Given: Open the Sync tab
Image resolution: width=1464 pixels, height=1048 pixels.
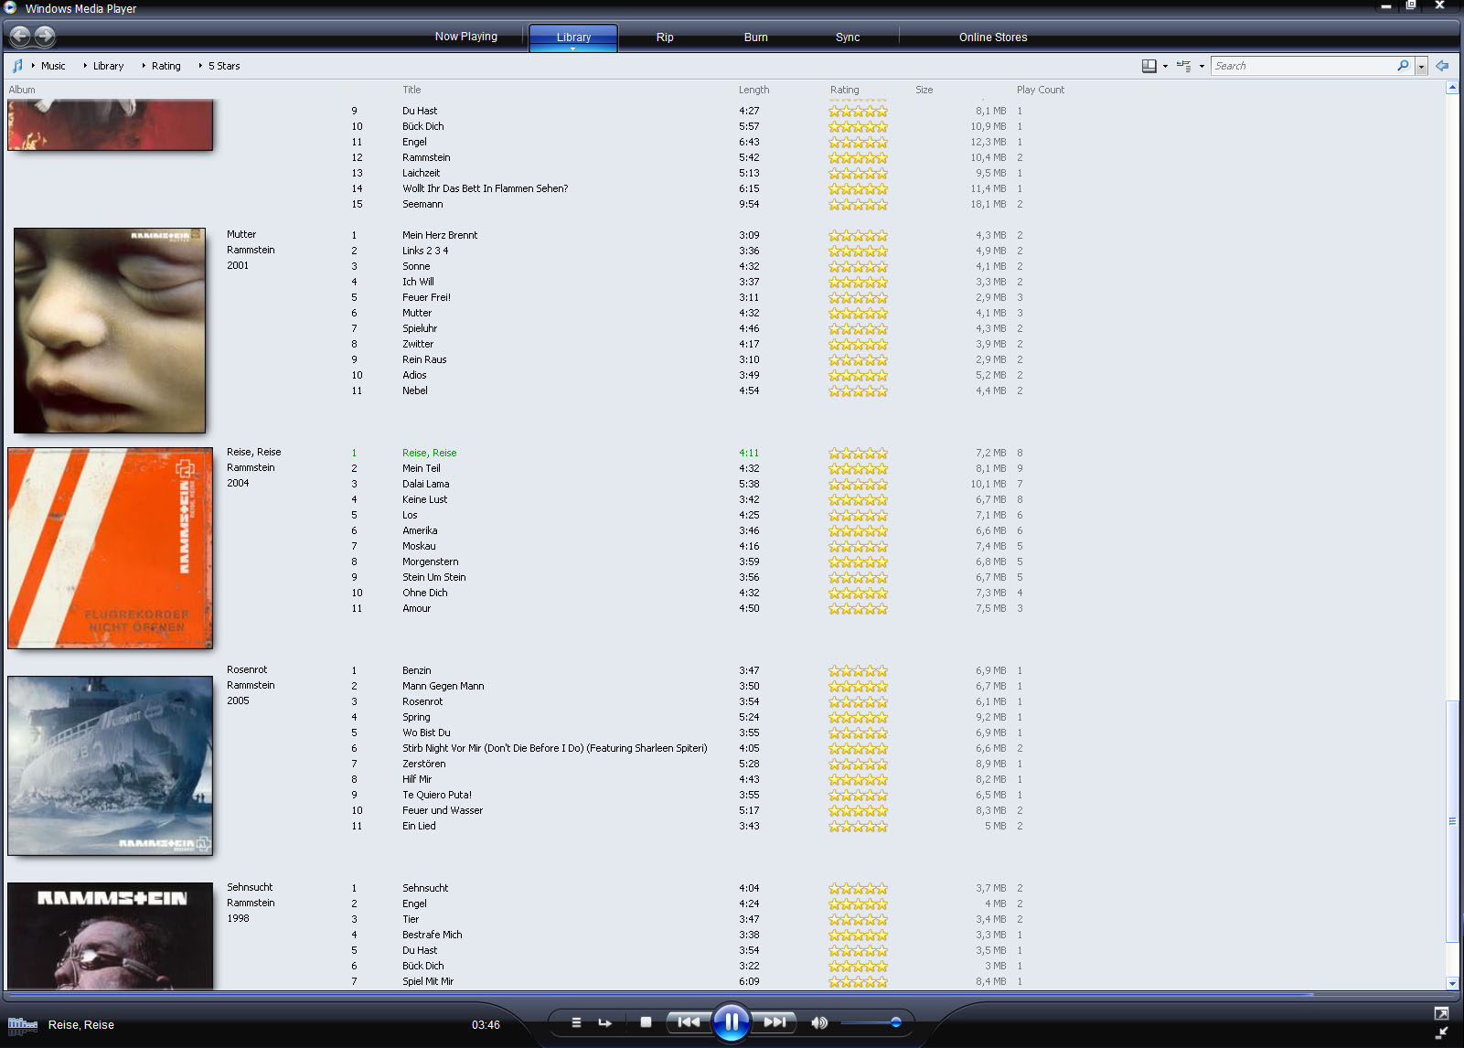Looking at the screenshot, I should [848, 37].
